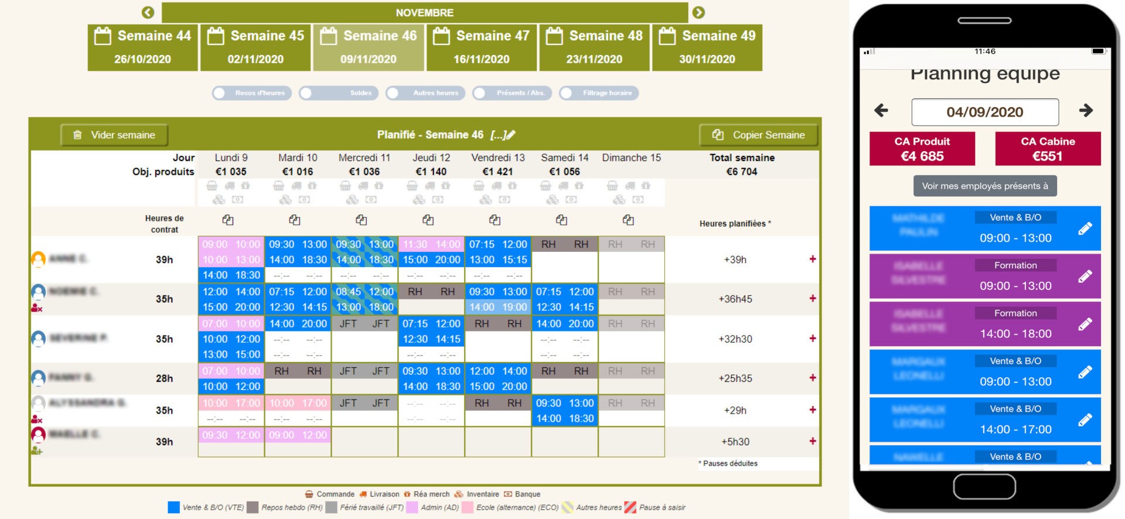The width and height of the screenshot is (1125, 519).
Task: Copy the Mercredi 11 day schedule icon
Action: pos(362,220)
